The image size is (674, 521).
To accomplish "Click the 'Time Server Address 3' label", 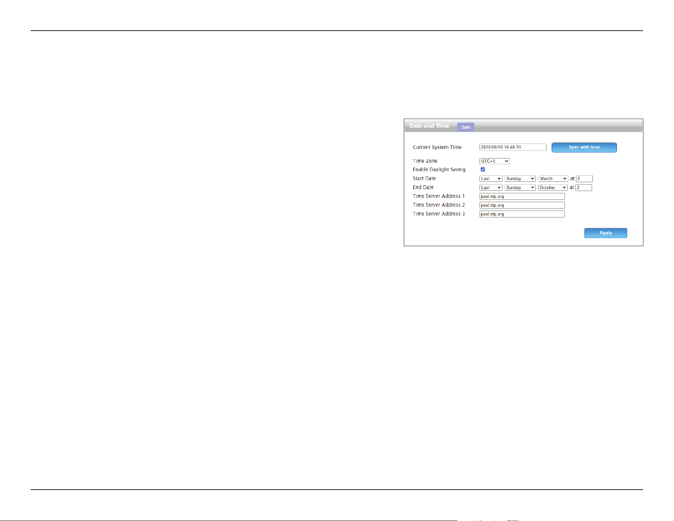I will click(x=439, y=214).
